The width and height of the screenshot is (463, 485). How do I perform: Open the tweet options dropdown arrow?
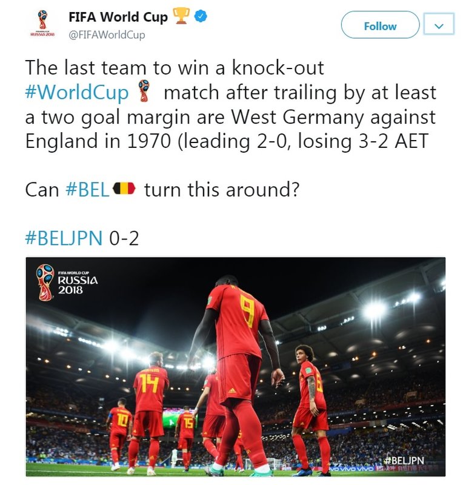(439, 24)
